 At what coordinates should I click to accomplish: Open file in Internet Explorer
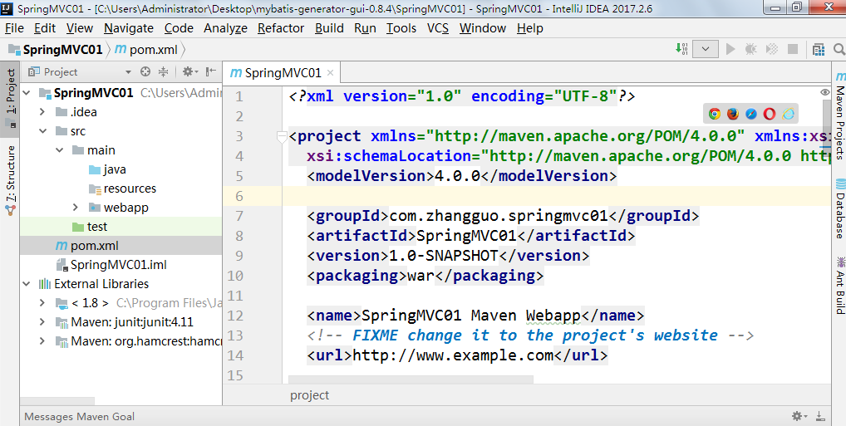(x=789, y=114)
